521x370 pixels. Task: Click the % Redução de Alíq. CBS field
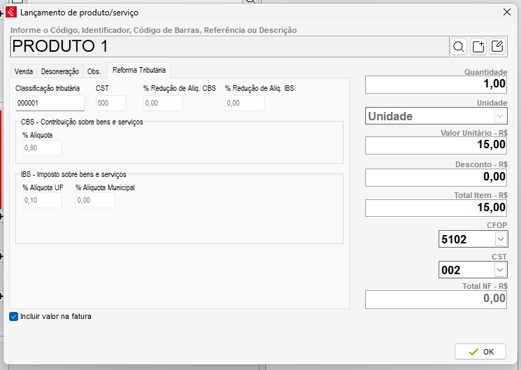click(163, 103)
